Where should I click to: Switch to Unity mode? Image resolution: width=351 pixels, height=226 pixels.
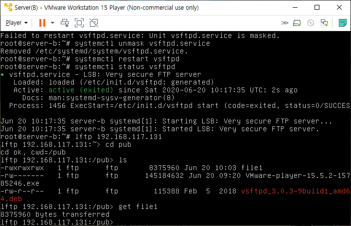(x=94, y=23)
